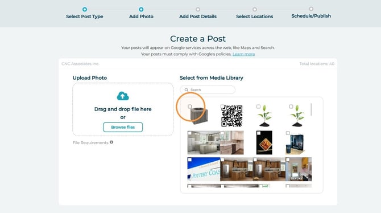
Task: Click the Select Post Type step circle
Action: [x=85, y=9]
